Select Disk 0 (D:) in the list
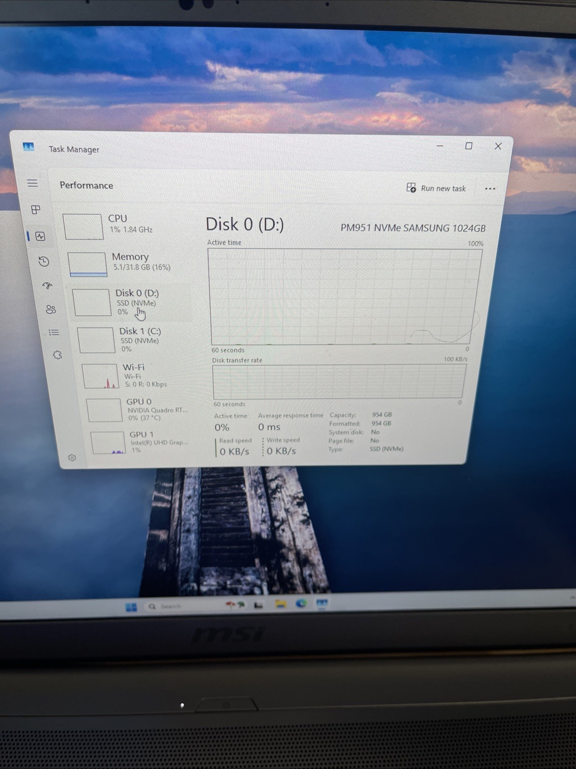 (131, 302)
